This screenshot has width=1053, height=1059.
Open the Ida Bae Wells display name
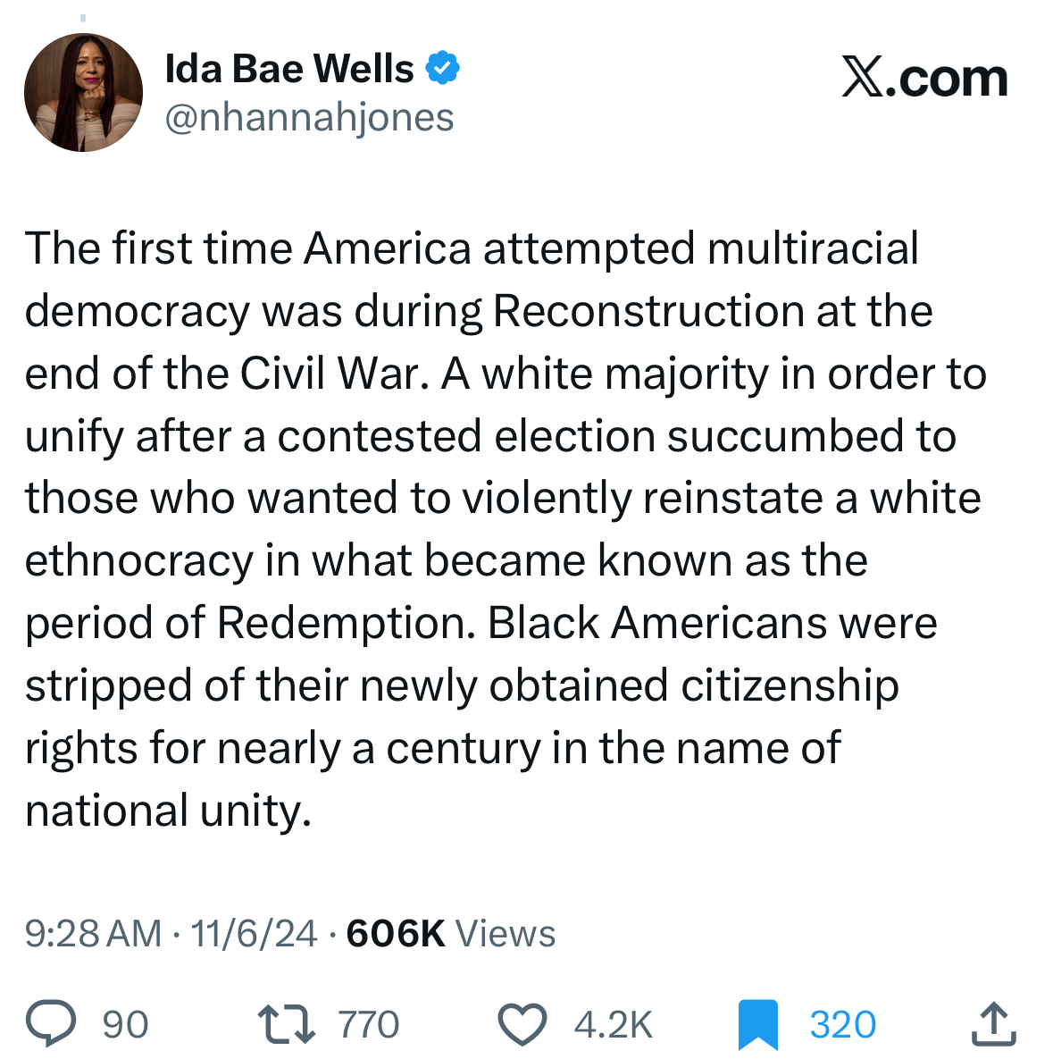pyautogui.click(x=289, y=69)
